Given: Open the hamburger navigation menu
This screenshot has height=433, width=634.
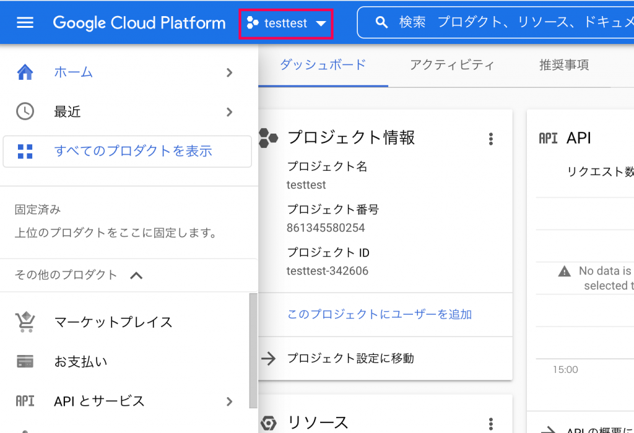Looking at the screenshot, I should point(25,23).
